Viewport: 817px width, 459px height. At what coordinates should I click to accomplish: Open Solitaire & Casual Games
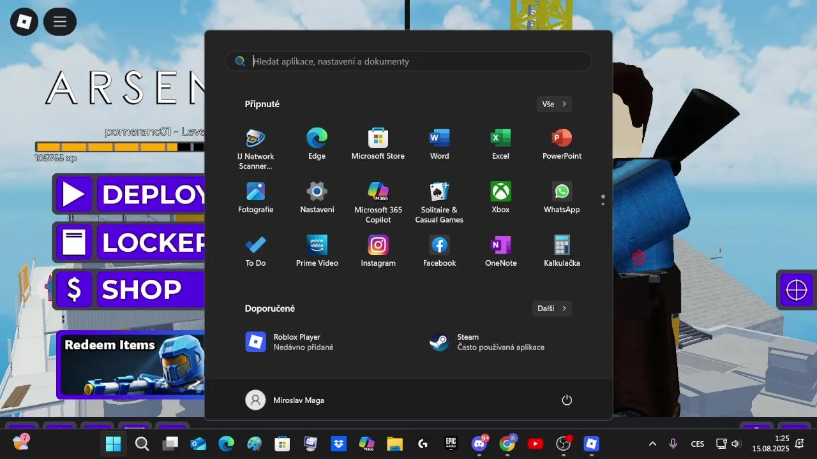click(439, 202)
